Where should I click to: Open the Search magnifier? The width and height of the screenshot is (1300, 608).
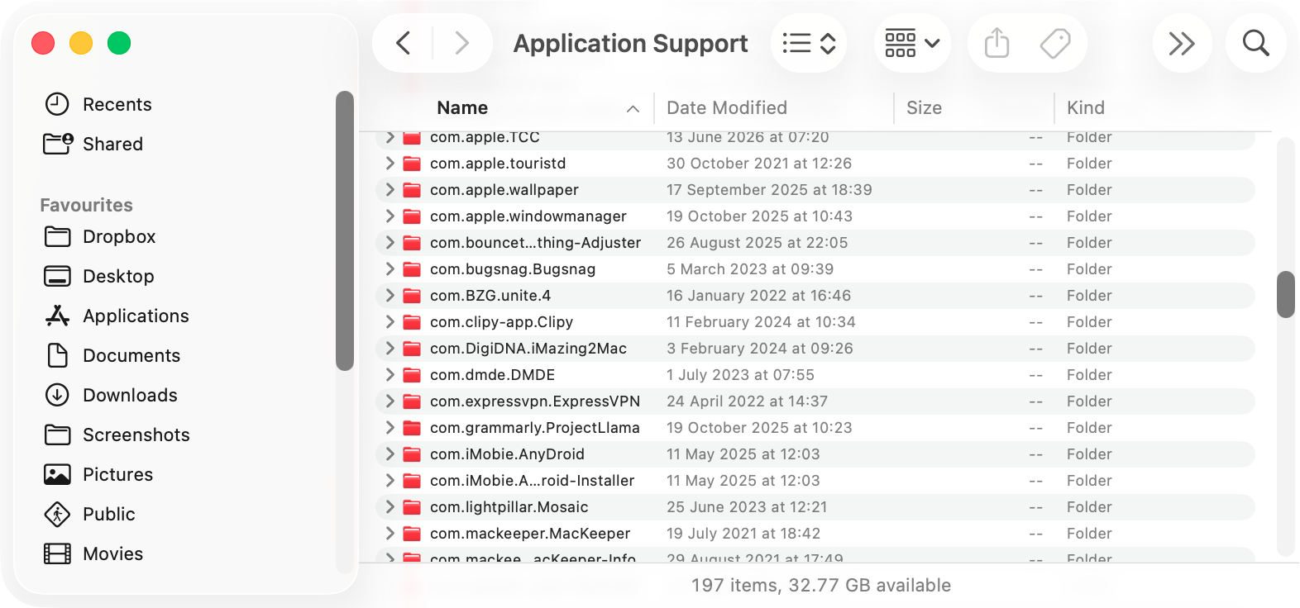click(1255, 43)
